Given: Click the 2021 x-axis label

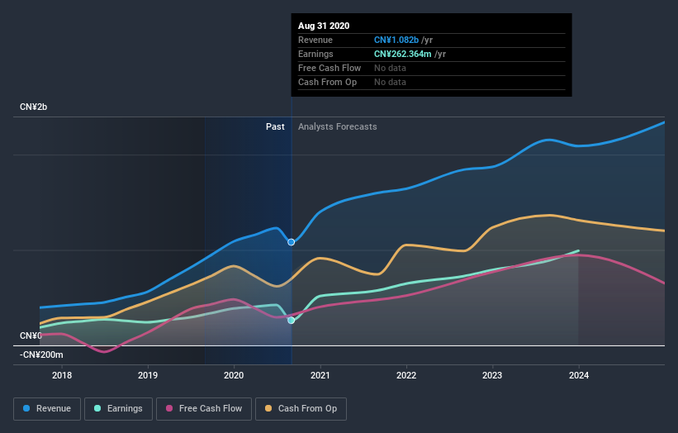Looking at the screenshot, I should tap(320, 375).
